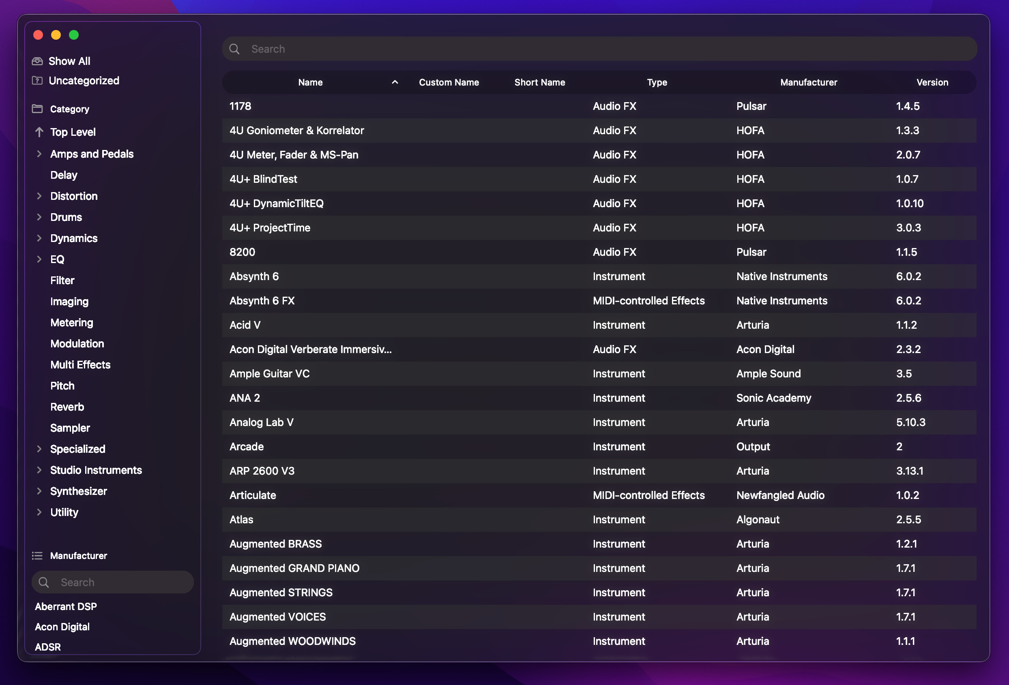This screenshot has height=685, width=1009.
Task: Expand the Studio Instruments category
Action: tap(39, 470)
